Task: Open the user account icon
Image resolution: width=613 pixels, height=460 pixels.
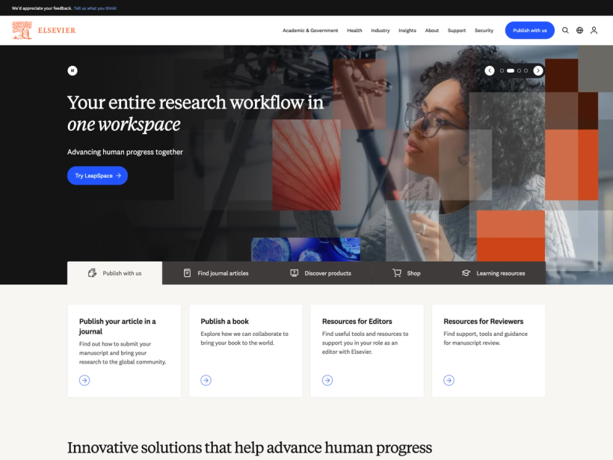Action: point(594,30)
